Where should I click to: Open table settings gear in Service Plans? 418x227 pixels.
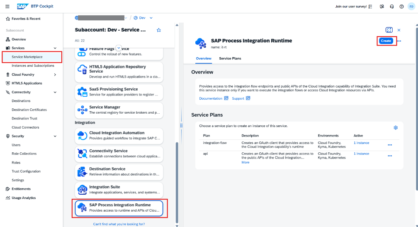click(x=396, y=128)
